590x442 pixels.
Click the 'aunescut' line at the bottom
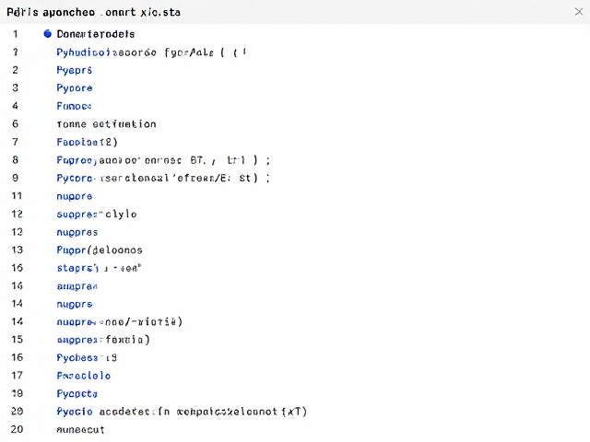coord(80,430)
